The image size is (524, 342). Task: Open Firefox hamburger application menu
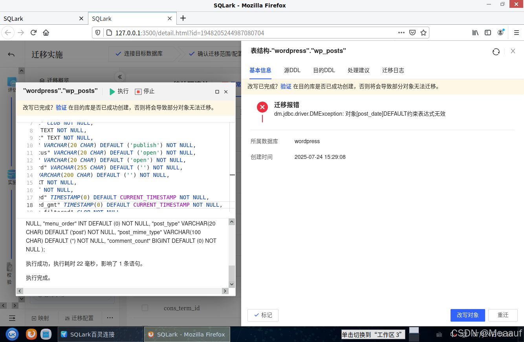517,33
